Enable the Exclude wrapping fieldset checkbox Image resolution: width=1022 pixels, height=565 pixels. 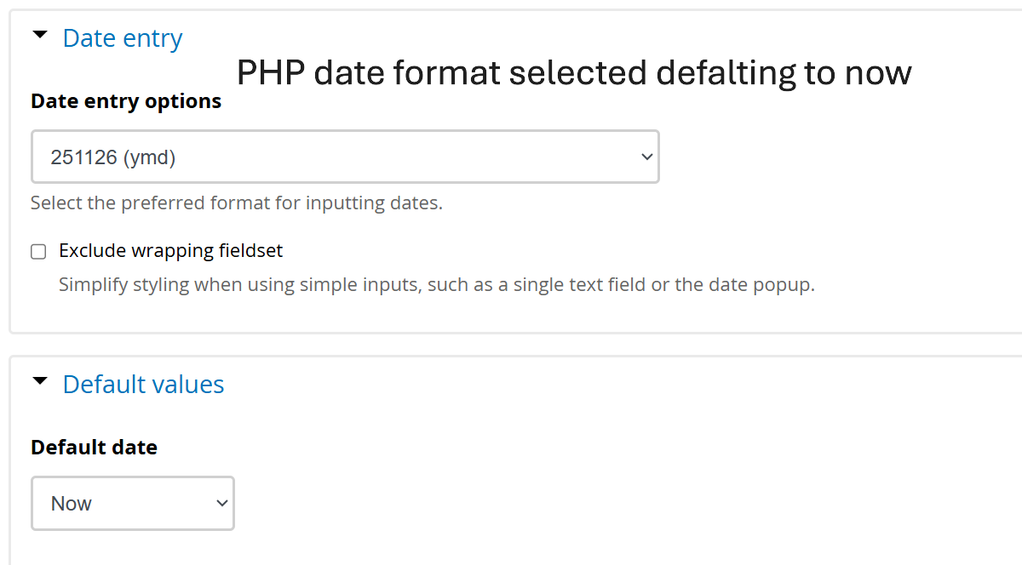[x=38, y=251]
